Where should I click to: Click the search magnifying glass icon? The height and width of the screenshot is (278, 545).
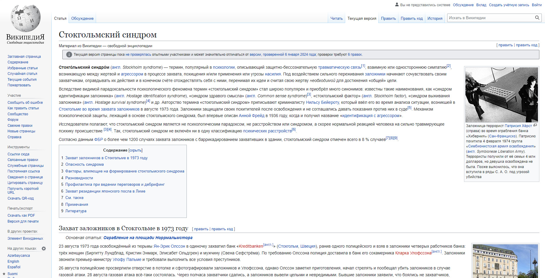(537, 18)
